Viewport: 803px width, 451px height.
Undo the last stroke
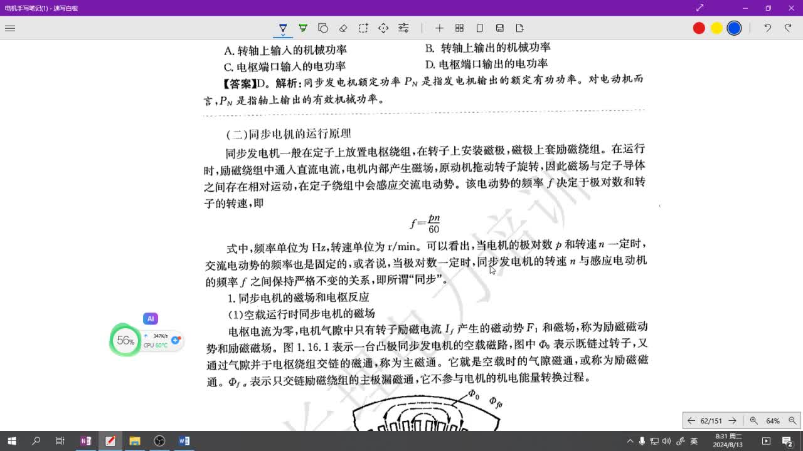point(767,28)
